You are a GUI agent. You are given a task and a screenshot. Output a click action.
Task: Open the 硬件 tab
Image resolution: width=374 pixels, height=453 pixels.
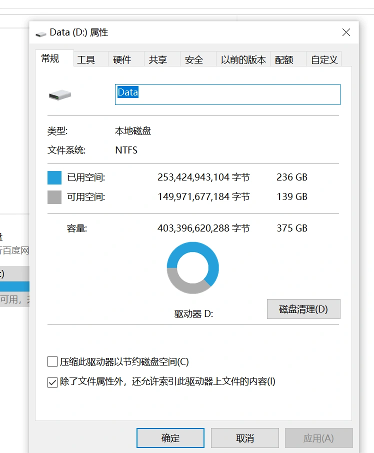click(x=122, y=59)
